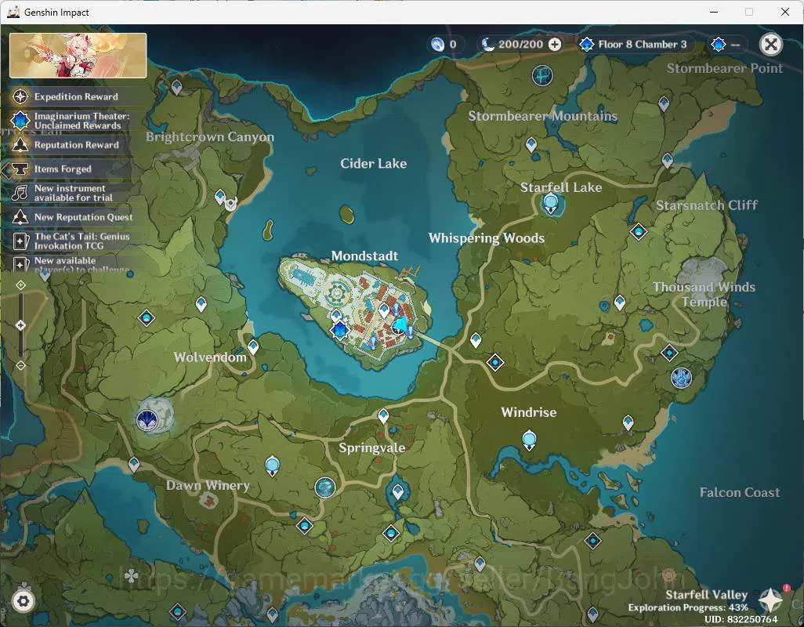Viewport: 804px width, 627px height.
Task: Click the character banner thumbnail at top left
Action: coord(78,56)
